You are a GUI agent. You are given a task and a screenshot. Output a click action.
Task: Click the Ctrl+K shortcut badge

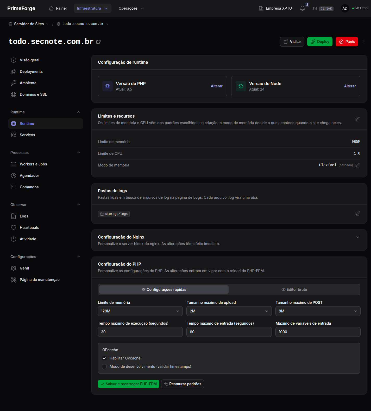tap(326, 9)
